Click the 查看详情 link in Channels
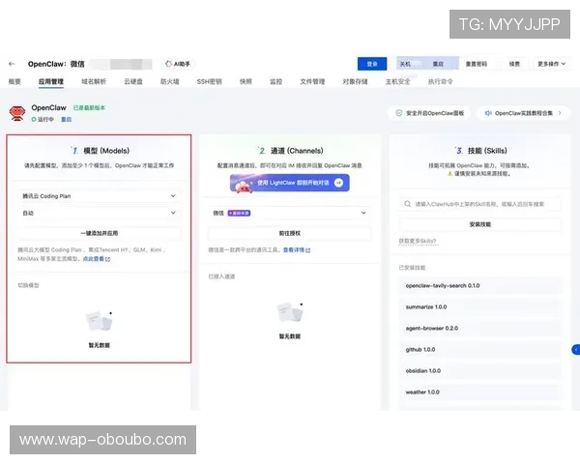Screen dimensions: 580x464 coord(294,250)
